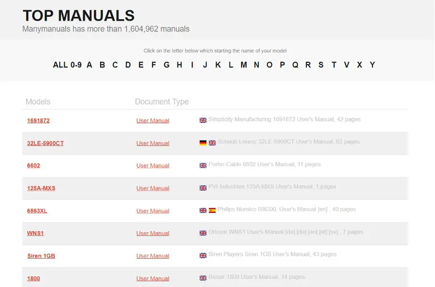Open the 6602 model link
435x287 pixels.
34,166
